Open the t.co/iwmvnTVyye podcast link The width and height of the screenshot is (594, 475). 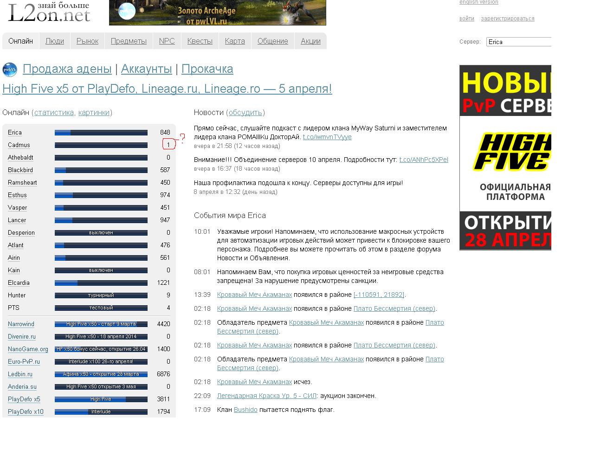point(327,137)
